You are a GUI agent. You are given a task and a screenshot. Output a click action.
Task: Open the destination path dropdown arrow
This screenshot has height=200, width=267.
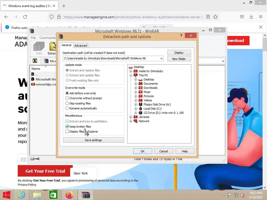pos(161,59)
